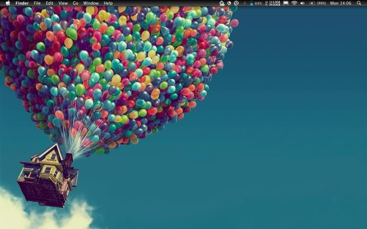Click the disk usage 113.9GB readout
Viewport: 367px width, 229px height.
(273, 3)
